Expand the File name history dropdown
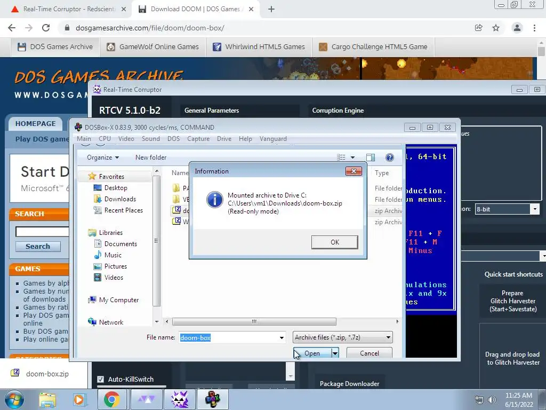Viewport: 546px width, 410px height. [x=282, y=337]
